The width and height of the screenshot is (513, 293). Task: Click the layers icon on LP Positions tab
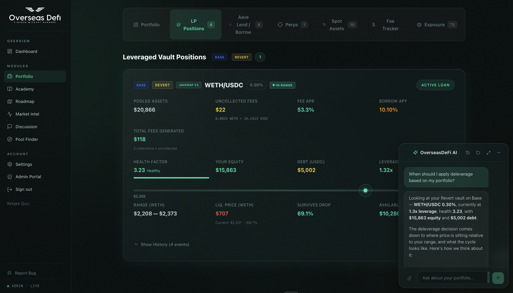[178, 25]
